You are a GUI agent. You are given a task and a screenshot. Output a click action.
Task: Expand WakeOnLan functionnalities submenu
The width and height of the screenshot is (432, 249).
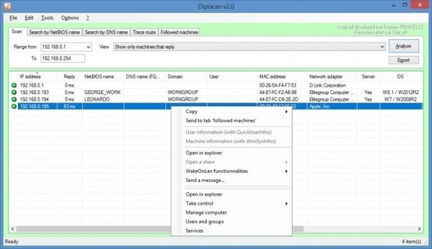point(232,171)
